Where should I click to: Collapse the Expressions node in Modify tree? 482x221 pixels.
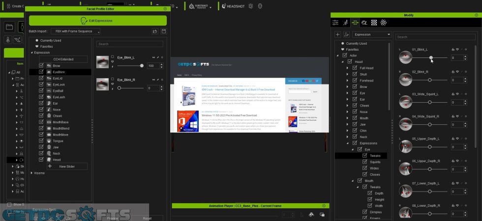point(347,143)
